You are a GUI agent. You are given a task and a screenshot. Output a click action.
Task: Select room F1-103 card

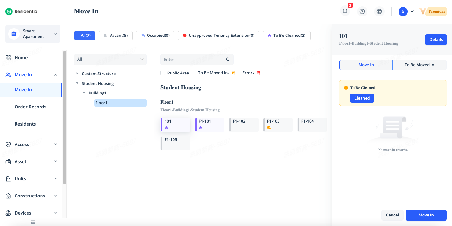click(x=278, y=124)
